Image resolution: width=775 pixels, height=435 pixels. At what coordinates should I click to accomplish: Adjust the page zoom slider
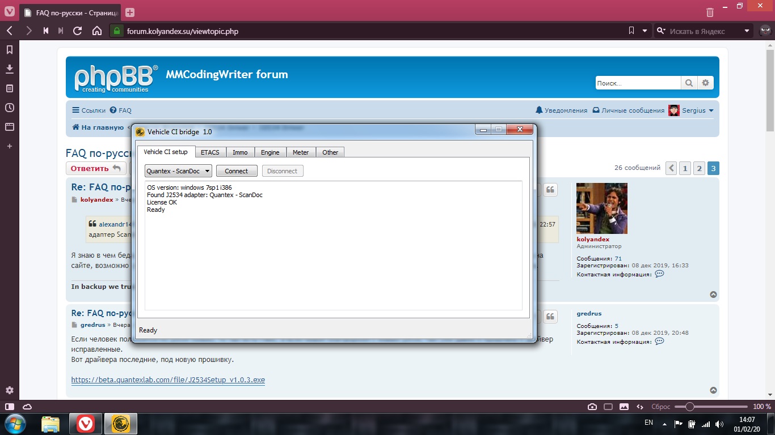(689, 407)
